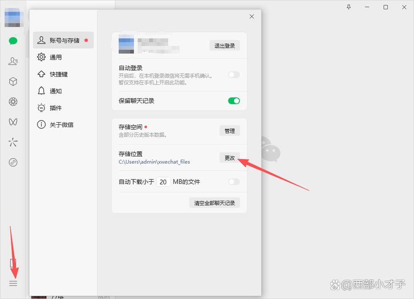
Task: Open the xwechat_files storage path link
Action: [154, 162]
